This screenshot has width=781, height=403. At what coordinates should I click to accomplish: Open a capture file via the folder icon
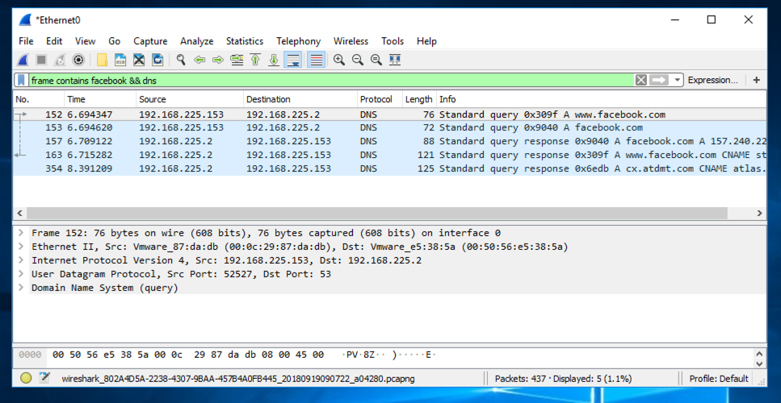102,60
